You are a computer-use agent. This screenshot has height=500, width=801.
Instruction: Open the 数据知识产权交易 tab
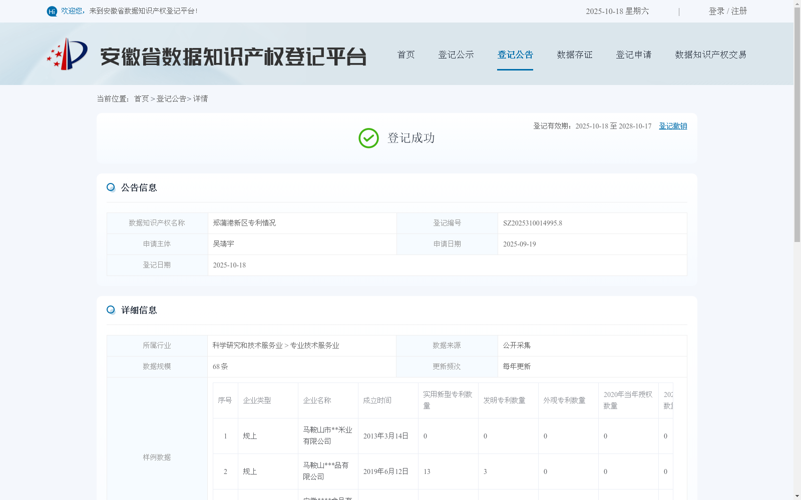tap(711, 54)
